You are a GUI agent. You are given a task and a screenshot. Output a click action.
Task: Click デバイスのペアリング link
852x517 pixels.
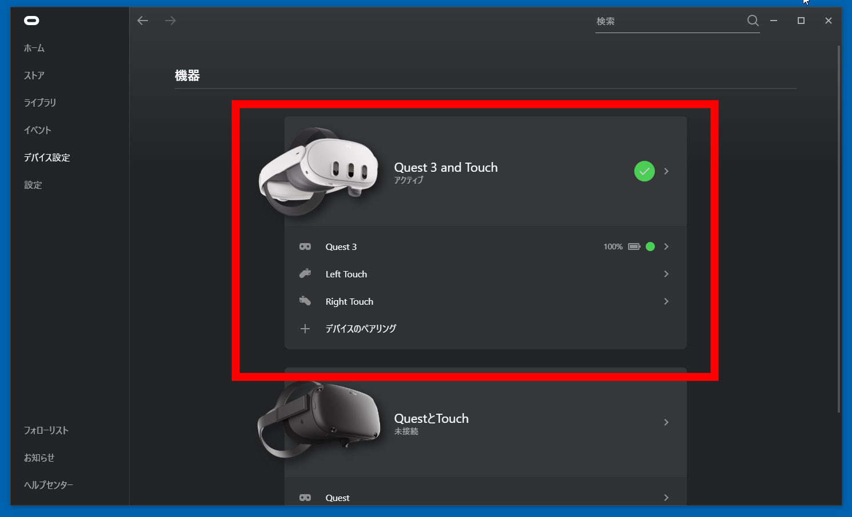point(361,329)
